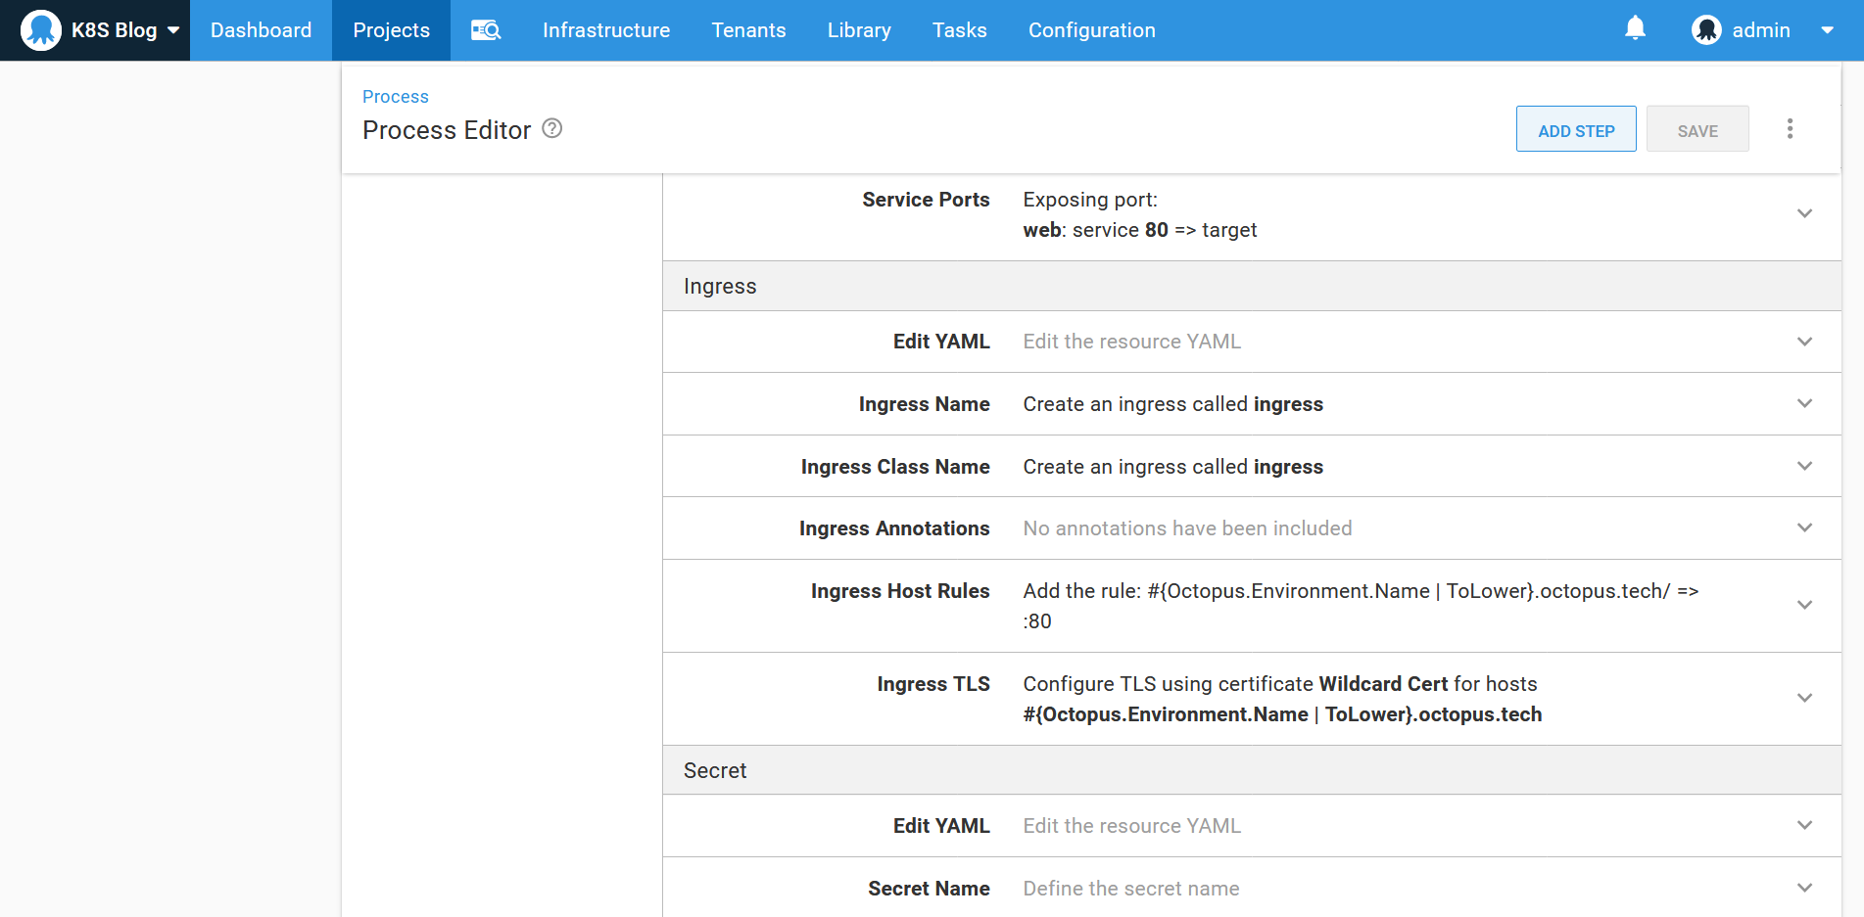This screenshot has height=917, width=1864.
Task: Click the Octopus logo in the header
Action: click(x=40, y=30)
